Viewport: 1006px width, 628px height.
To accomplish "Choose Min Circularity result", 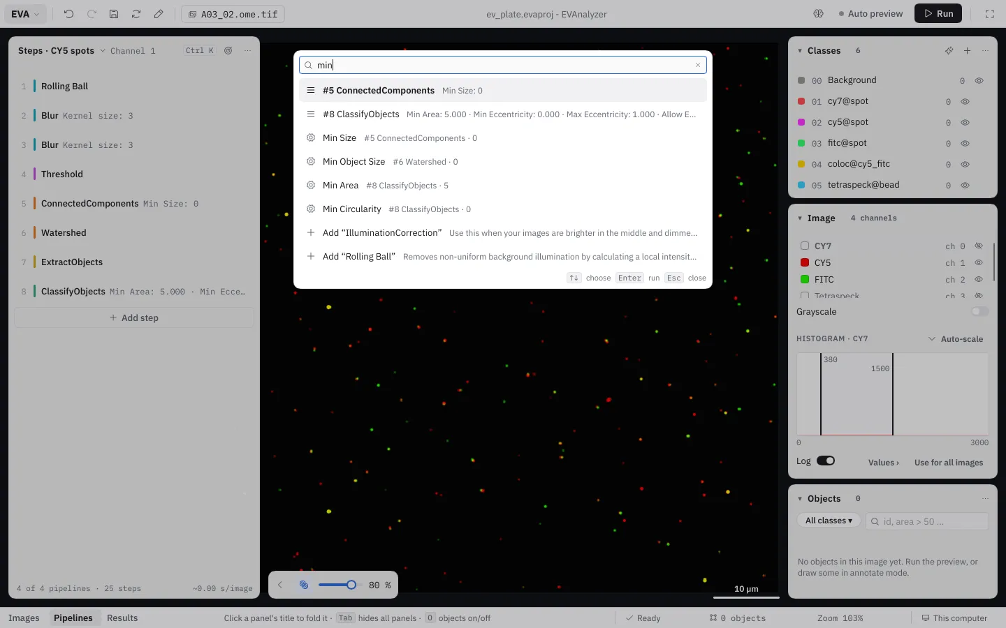I will [x=503, y=209].
